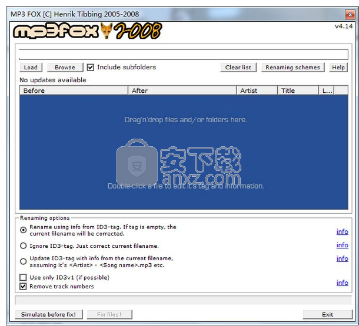Open the Browse folder dialog
This screenshot has height=326, width=359.
(x=65, y=68)
